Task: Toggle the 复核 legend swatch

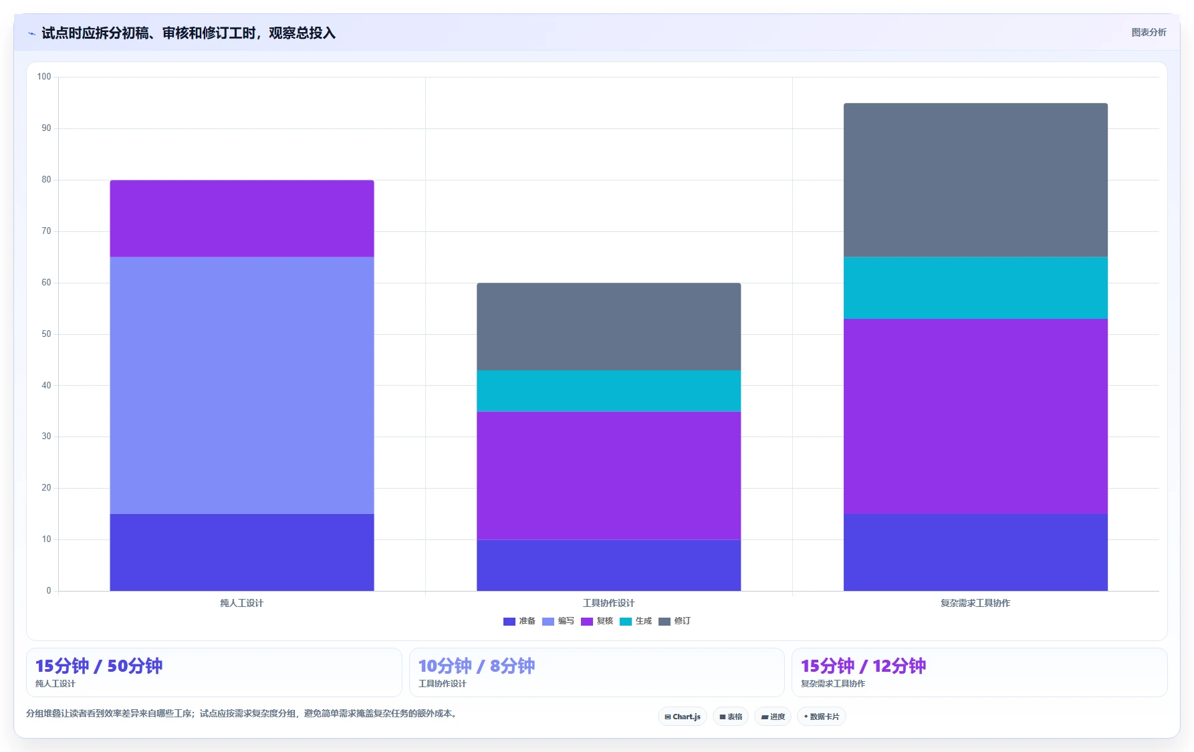Action: (x=586, y=622)
